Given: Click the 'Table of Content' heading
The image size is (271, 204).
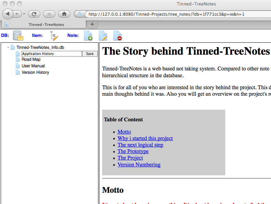Looking at the screenshot, I should [x=123, y=120].
